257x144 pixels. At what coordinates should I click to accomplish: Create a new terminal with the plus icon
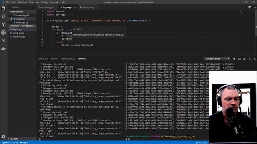(x=234, y=59)
